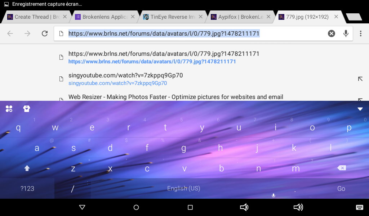Switch to symbols with the ?123 key
The width and height of the screenshot is (369, 216).
(27, 189)
